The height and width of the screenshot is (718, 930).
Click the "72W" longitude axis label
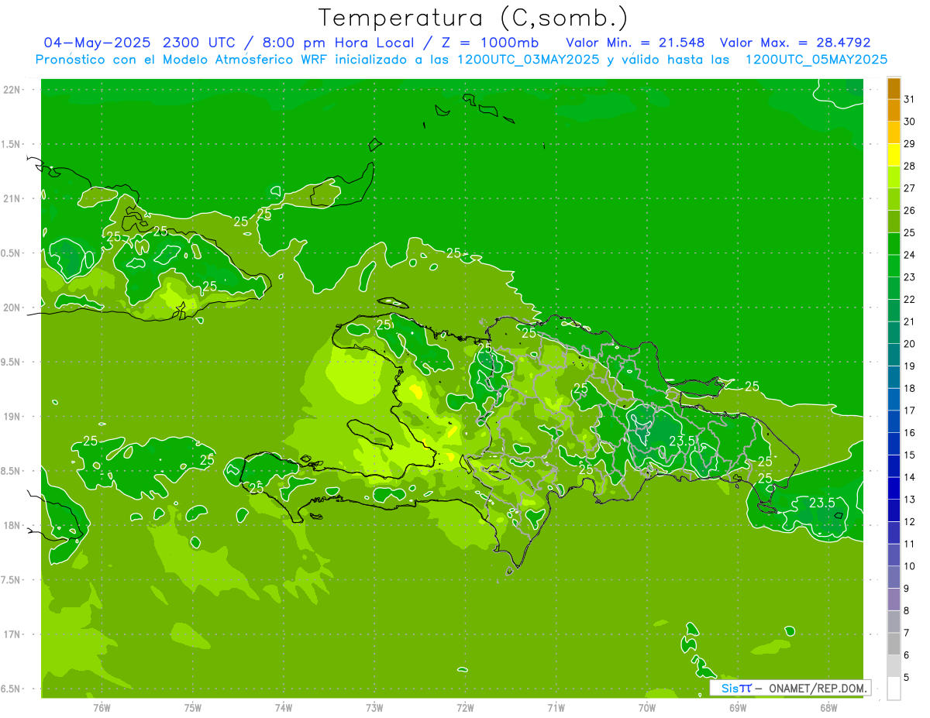click(x=465, y=708)
